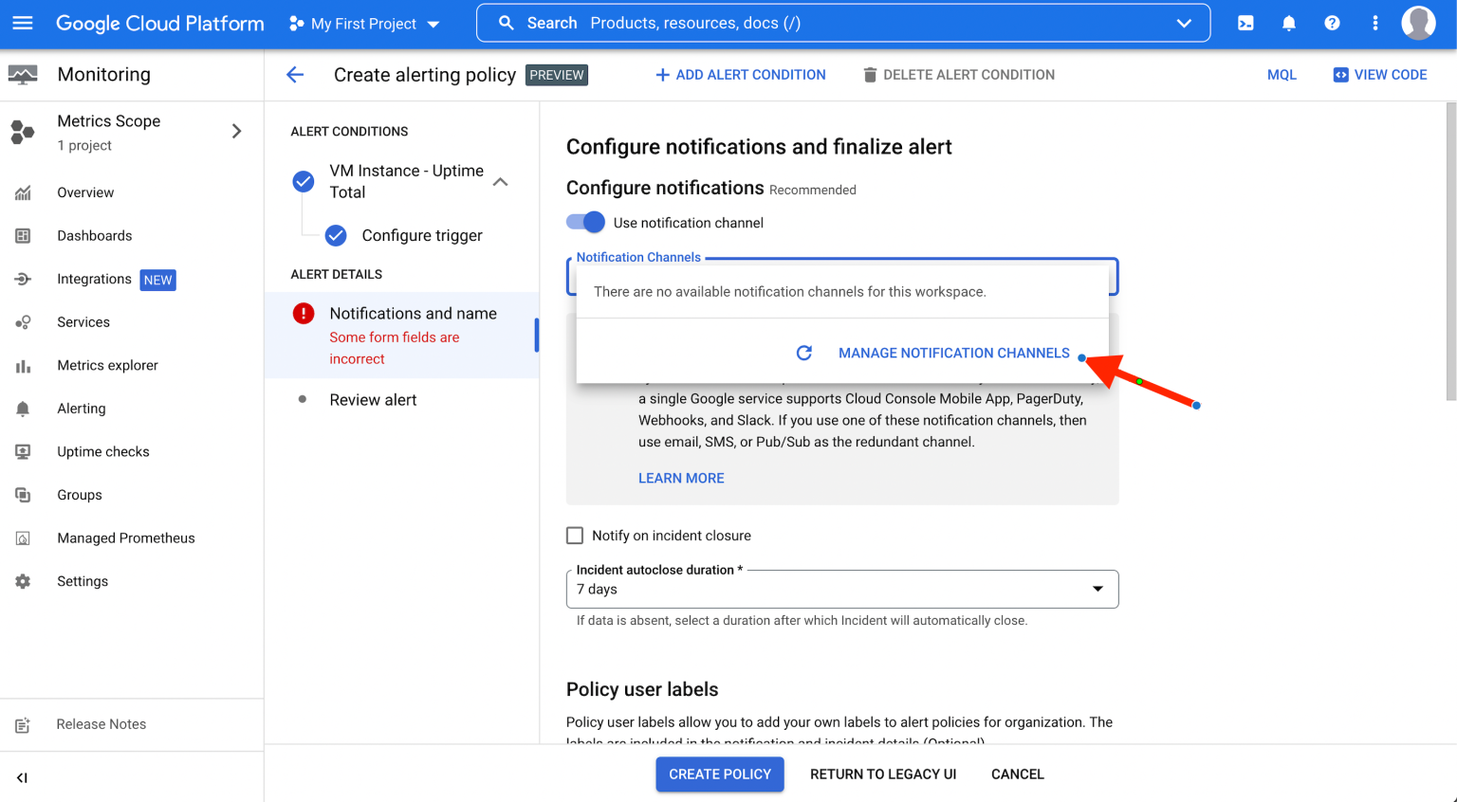The width and height of the screenshot is (1457, 802).
Task: Click the Uptime checks monitor icon
Action: pos(23,452)
